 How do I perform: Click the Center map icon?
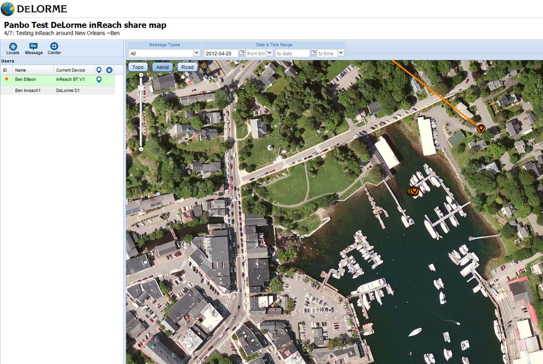coord(54,46)
